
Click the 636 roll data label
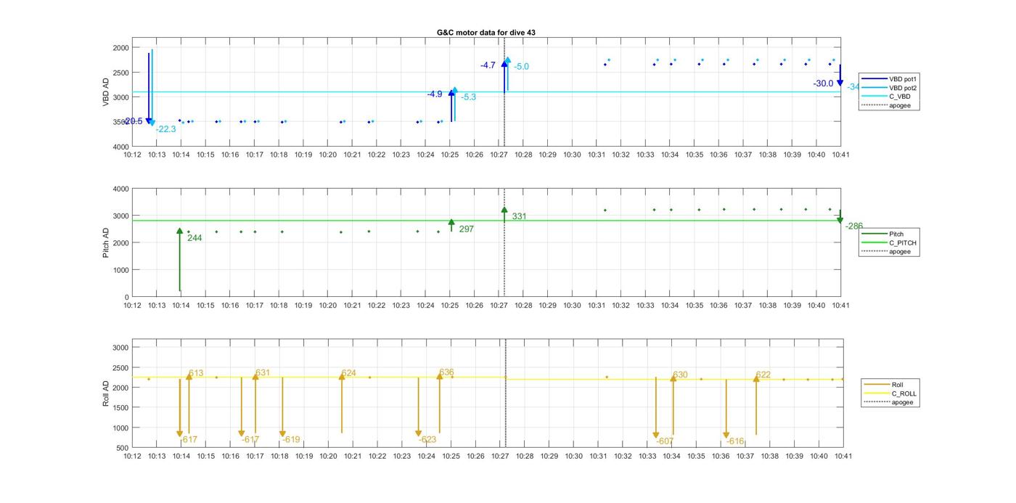447,372
